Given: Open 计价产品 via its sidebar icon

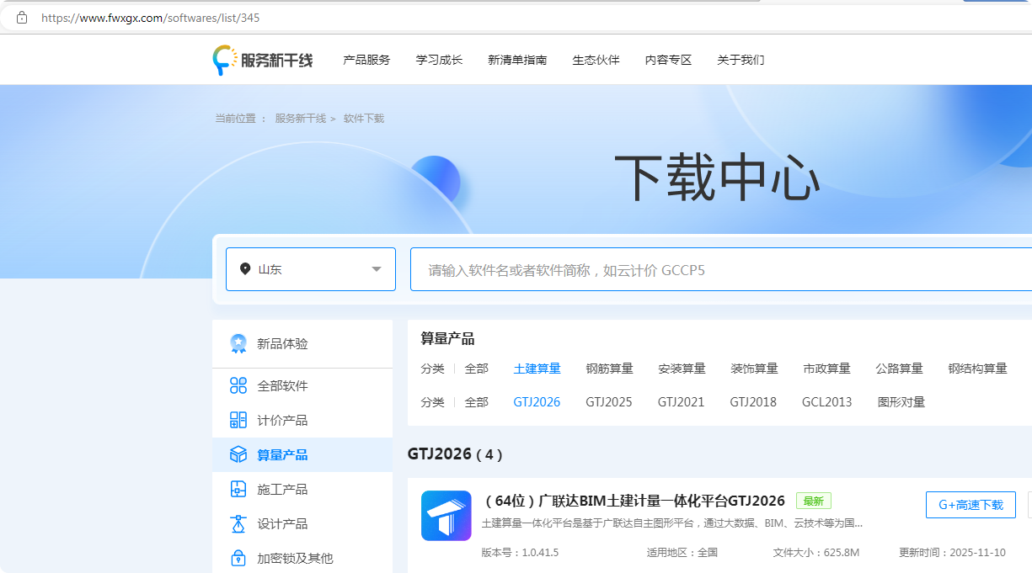Looking at the screenshot, I should tap(239, 420).
